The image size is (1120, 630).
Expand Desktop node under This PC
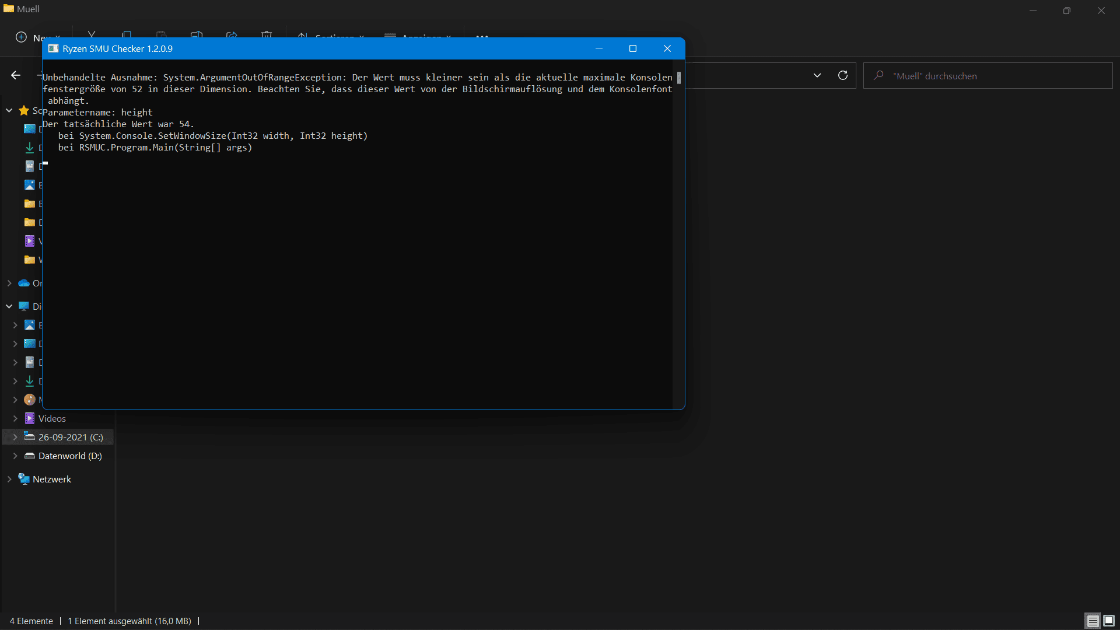[15, 344]
